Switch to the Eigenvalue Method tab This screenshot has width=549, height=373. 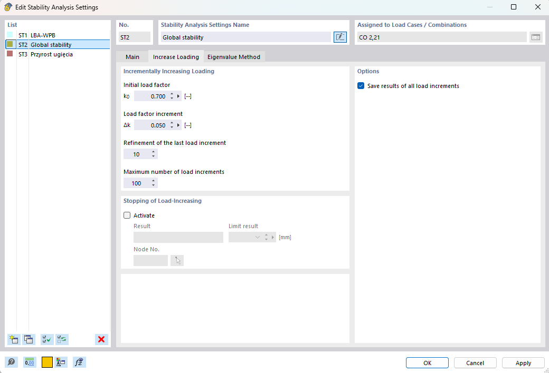[x=234, y=56]
